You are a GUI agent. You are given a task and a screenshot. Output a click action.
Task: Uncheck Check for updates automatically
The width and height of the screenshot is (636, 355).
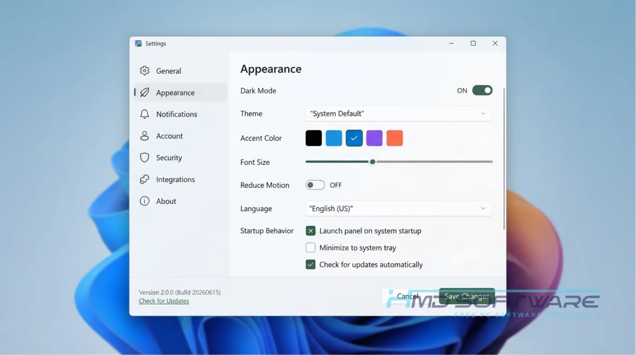coord(311,265)
